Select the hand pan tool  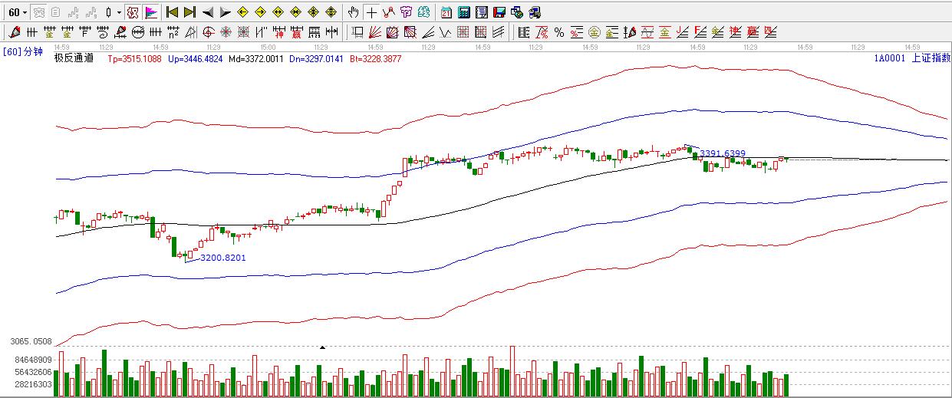[353, 12]
